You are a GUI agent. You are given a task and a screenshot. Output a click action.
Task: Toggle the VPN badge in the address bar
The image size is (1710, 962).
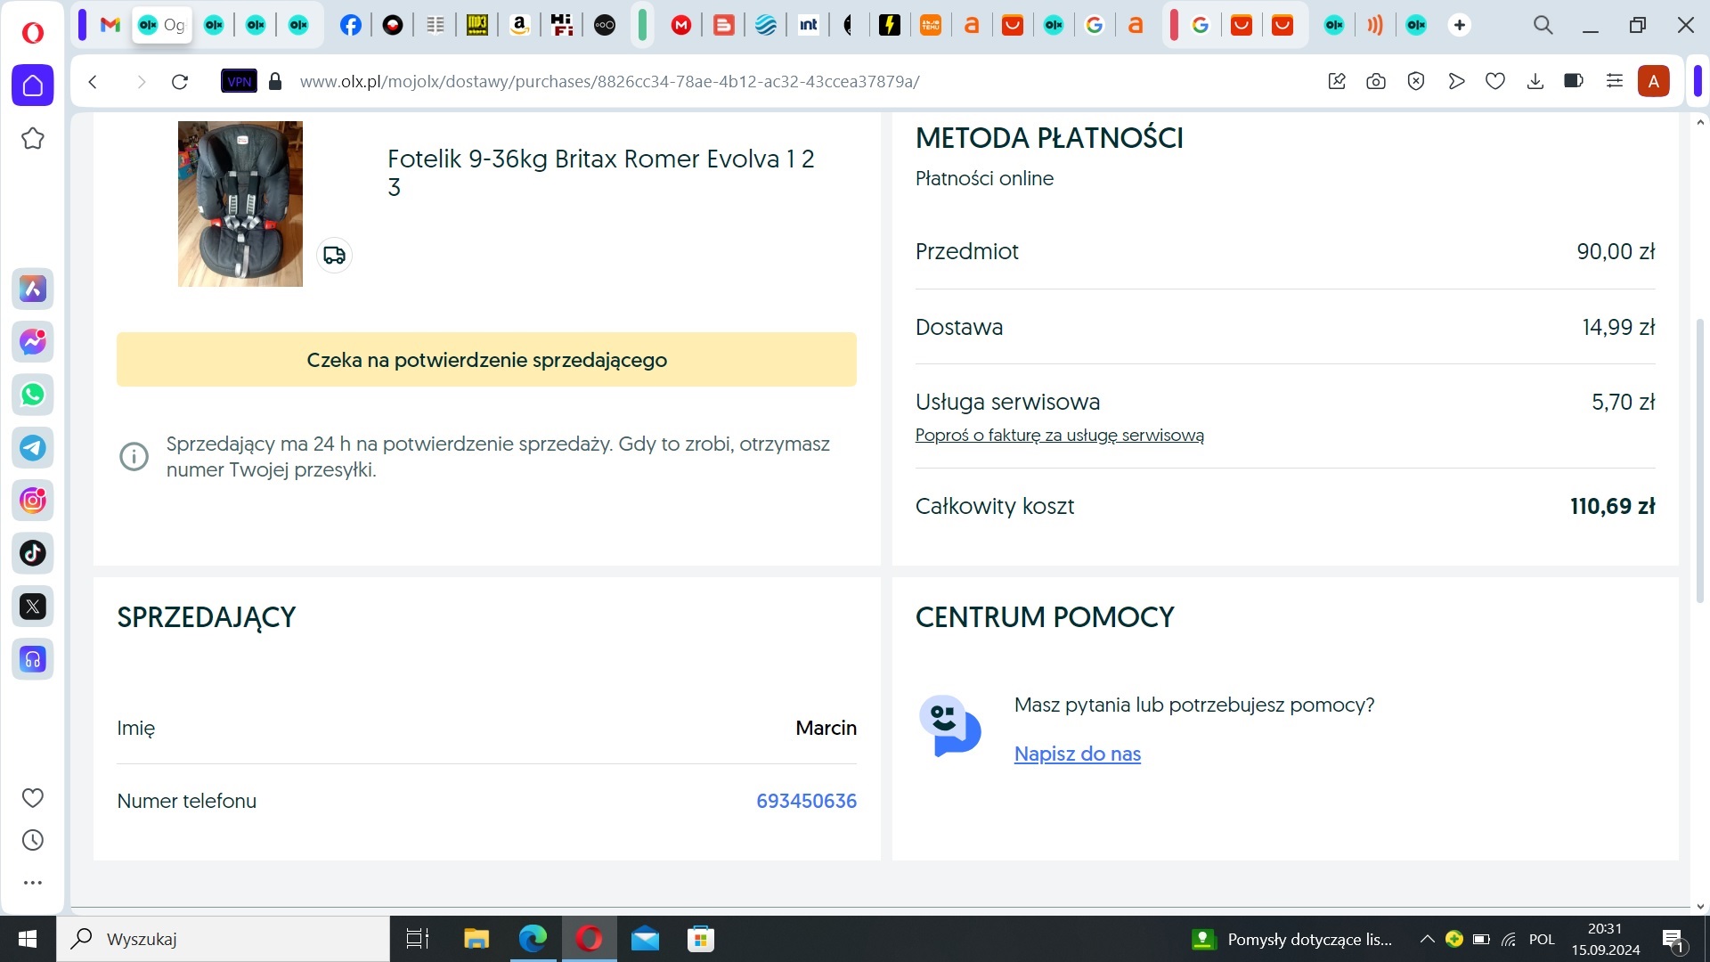(239, 82)
